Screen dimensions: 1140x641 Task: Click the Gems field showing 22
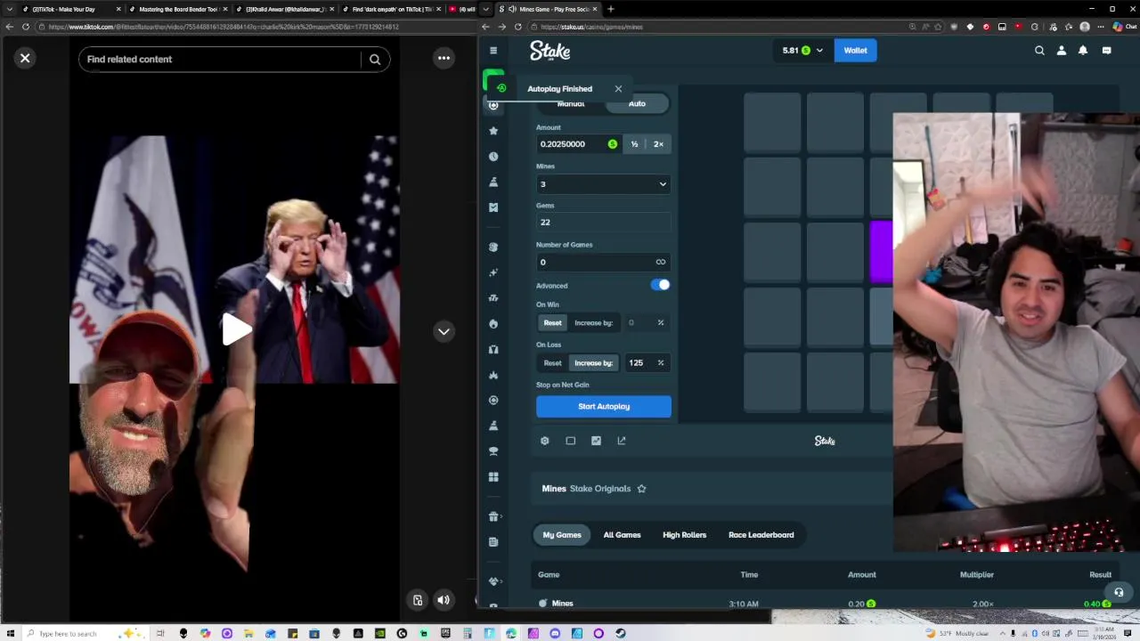click(x=603, y=223)
